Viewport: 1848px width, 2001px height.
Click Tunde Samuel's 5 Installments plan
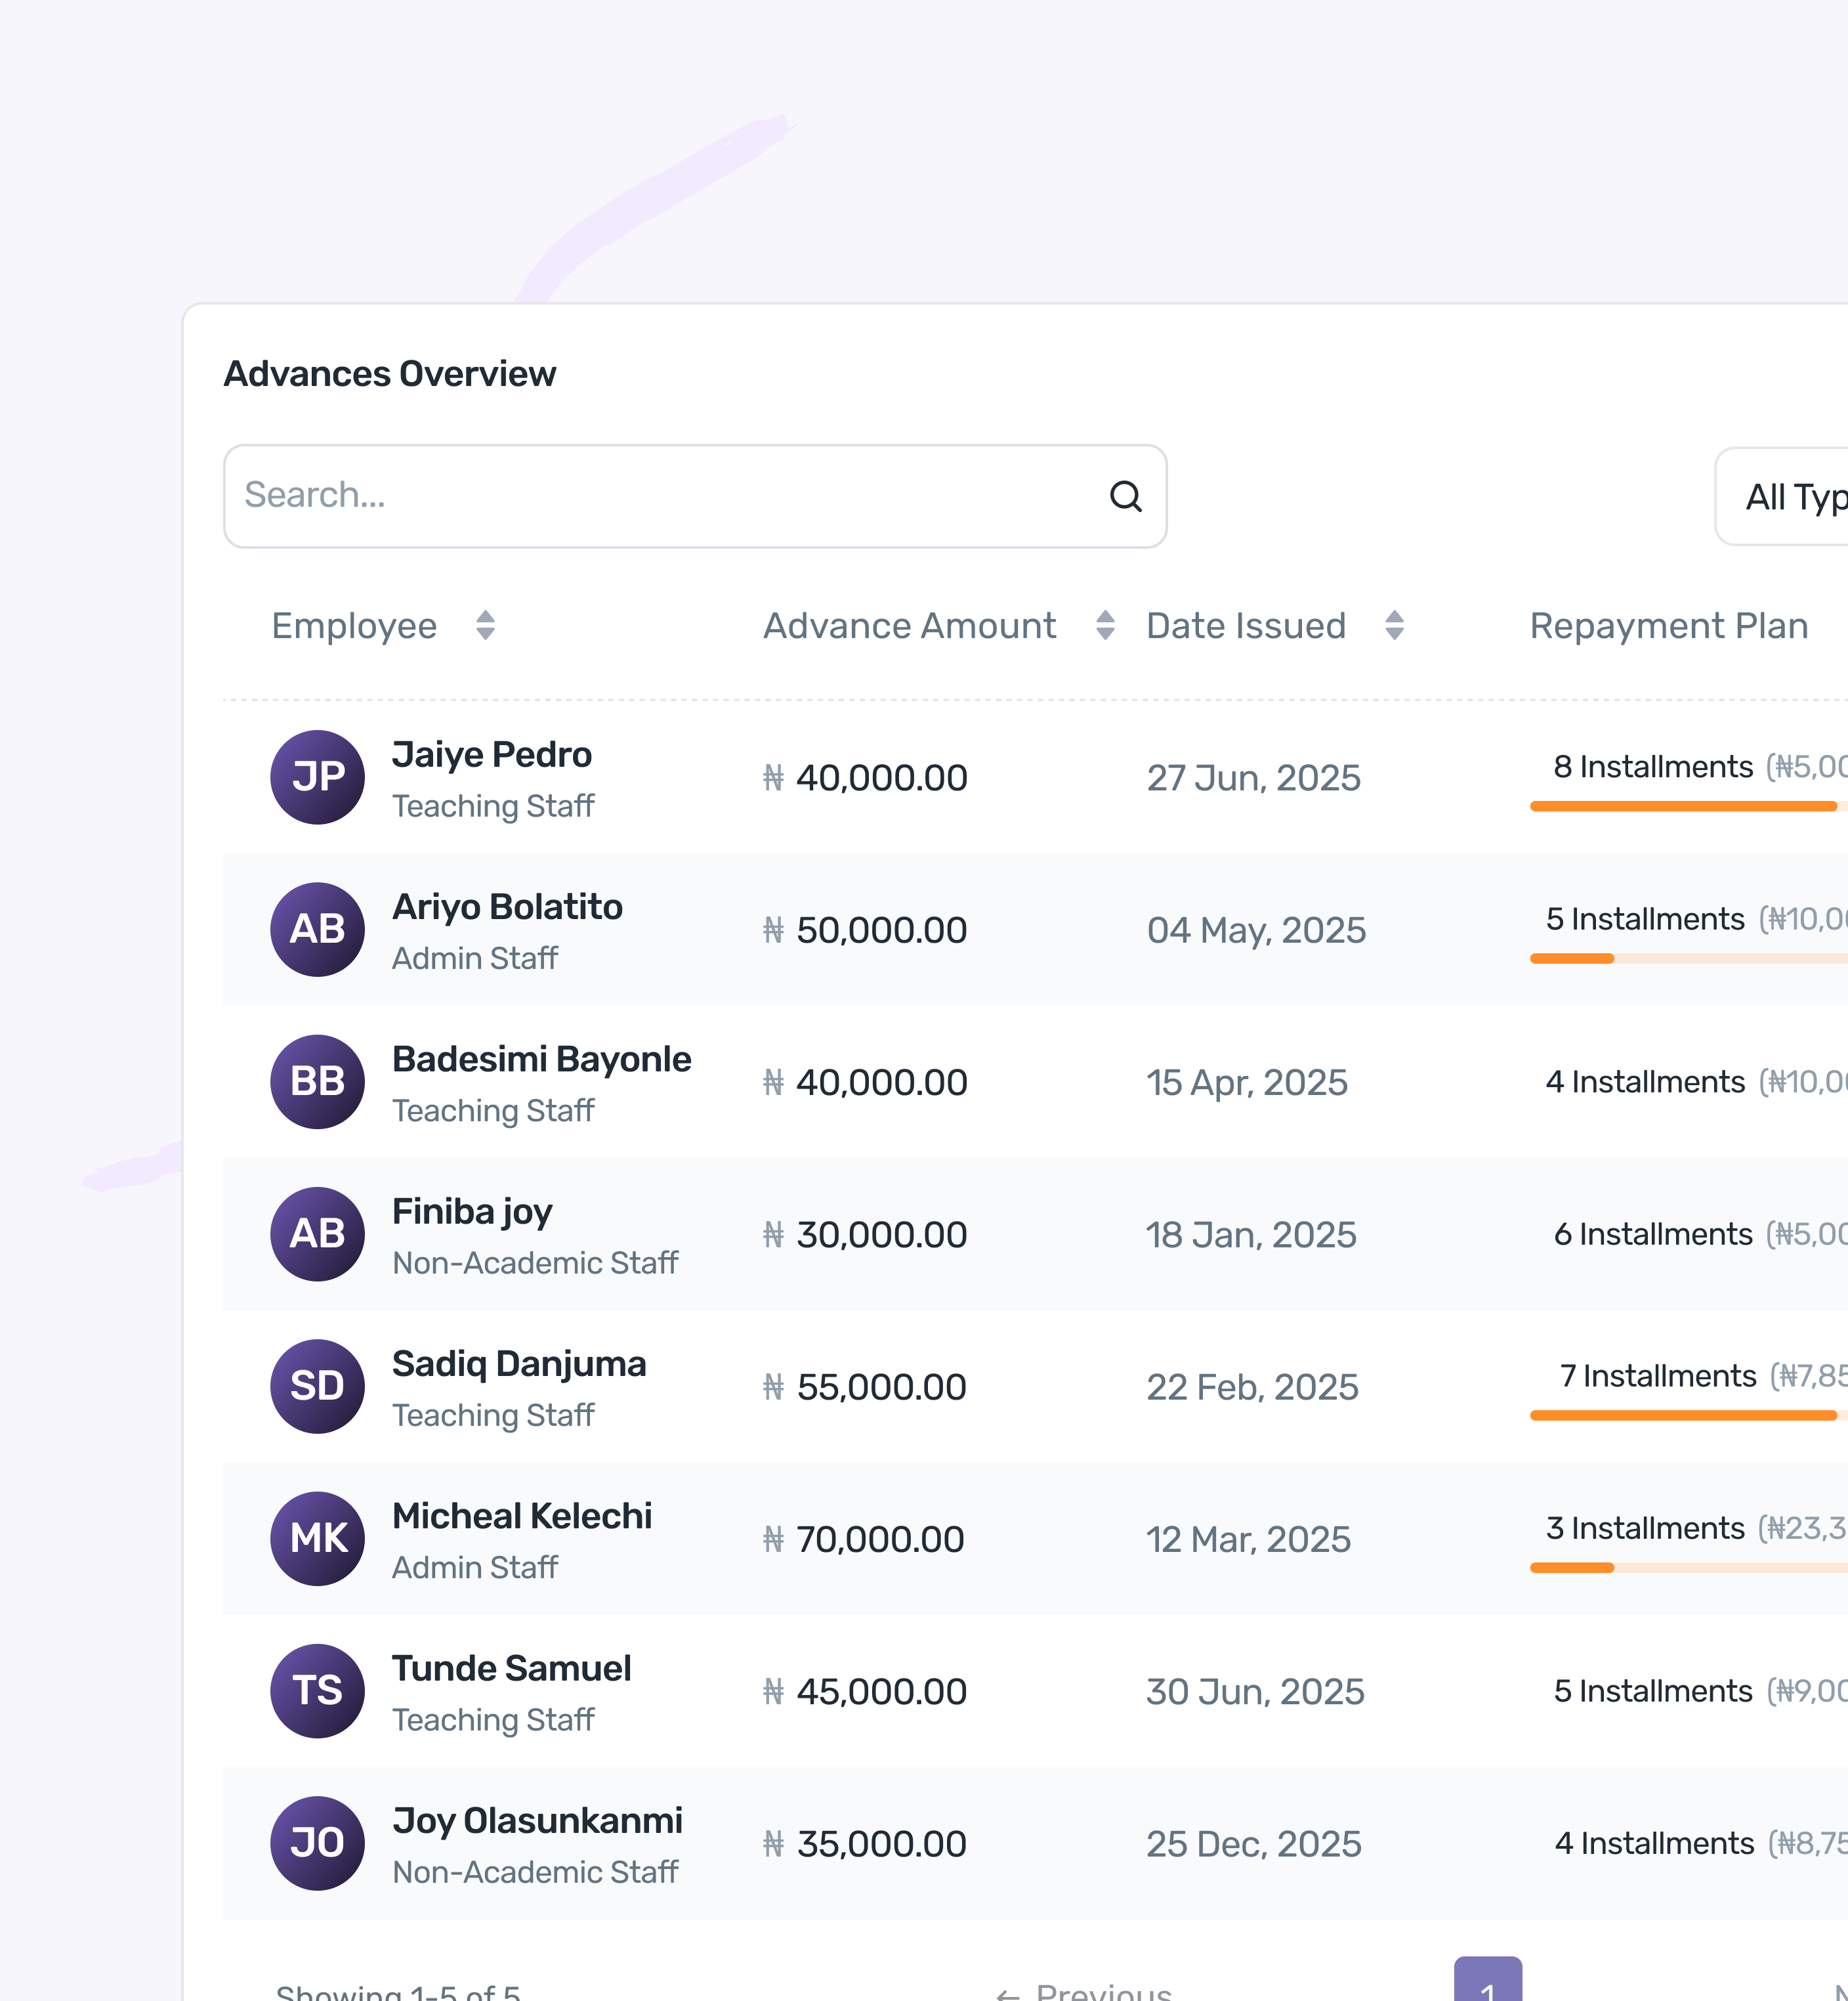click(1652, 1691)
